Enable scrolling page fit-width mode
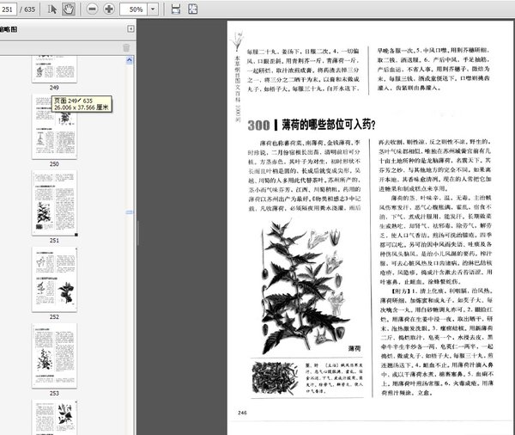Image resolution: width=515 pixels, height=435 pixels. pos(176,9)
